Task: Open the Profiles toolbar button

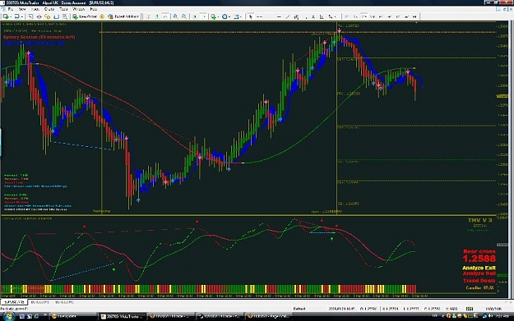Action: tap(17, 16)
